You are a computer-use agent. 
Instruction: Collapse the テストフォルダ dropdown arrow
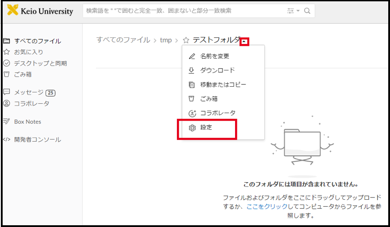click(244, 42)
